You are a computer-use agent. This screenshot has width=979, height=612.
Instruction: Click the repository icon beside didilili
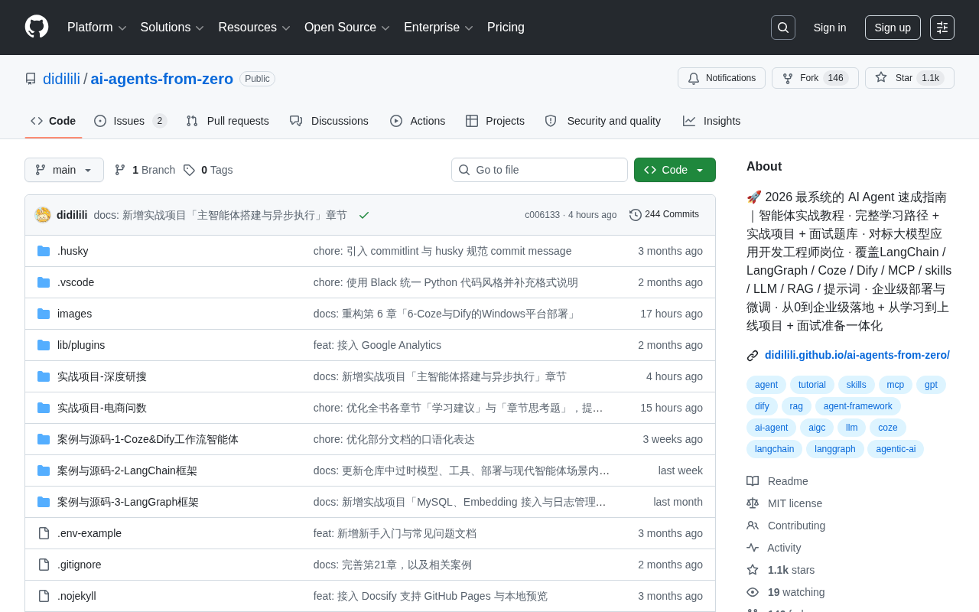(31, 79)
